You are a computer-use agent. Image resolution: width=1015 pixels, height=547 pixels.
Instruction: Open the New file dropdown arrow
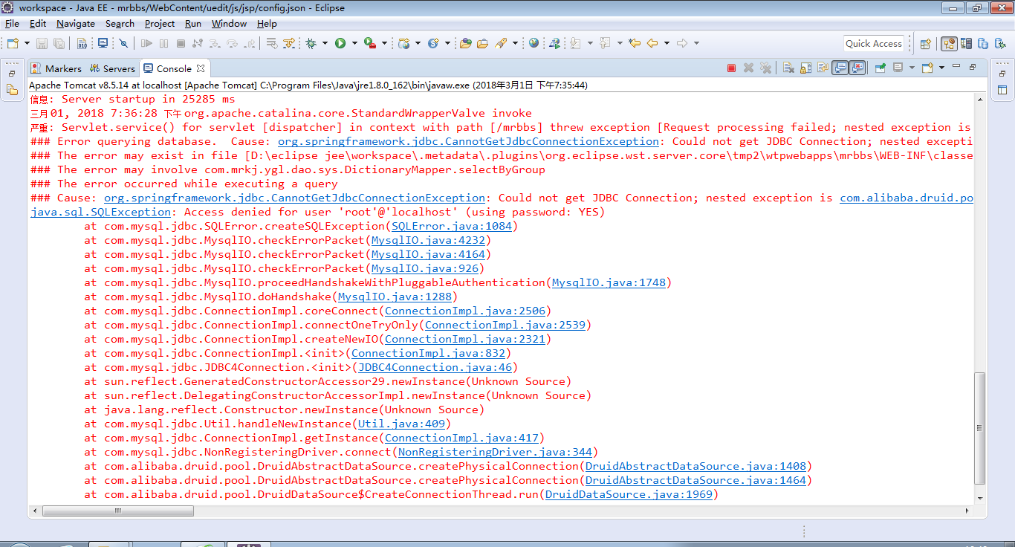coord(27,43)
